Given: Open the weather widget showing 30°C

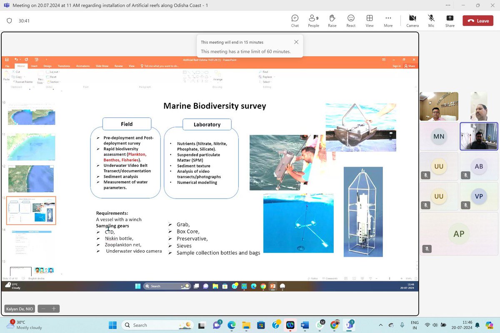Looking at the screenshot, I should (24, 325).
